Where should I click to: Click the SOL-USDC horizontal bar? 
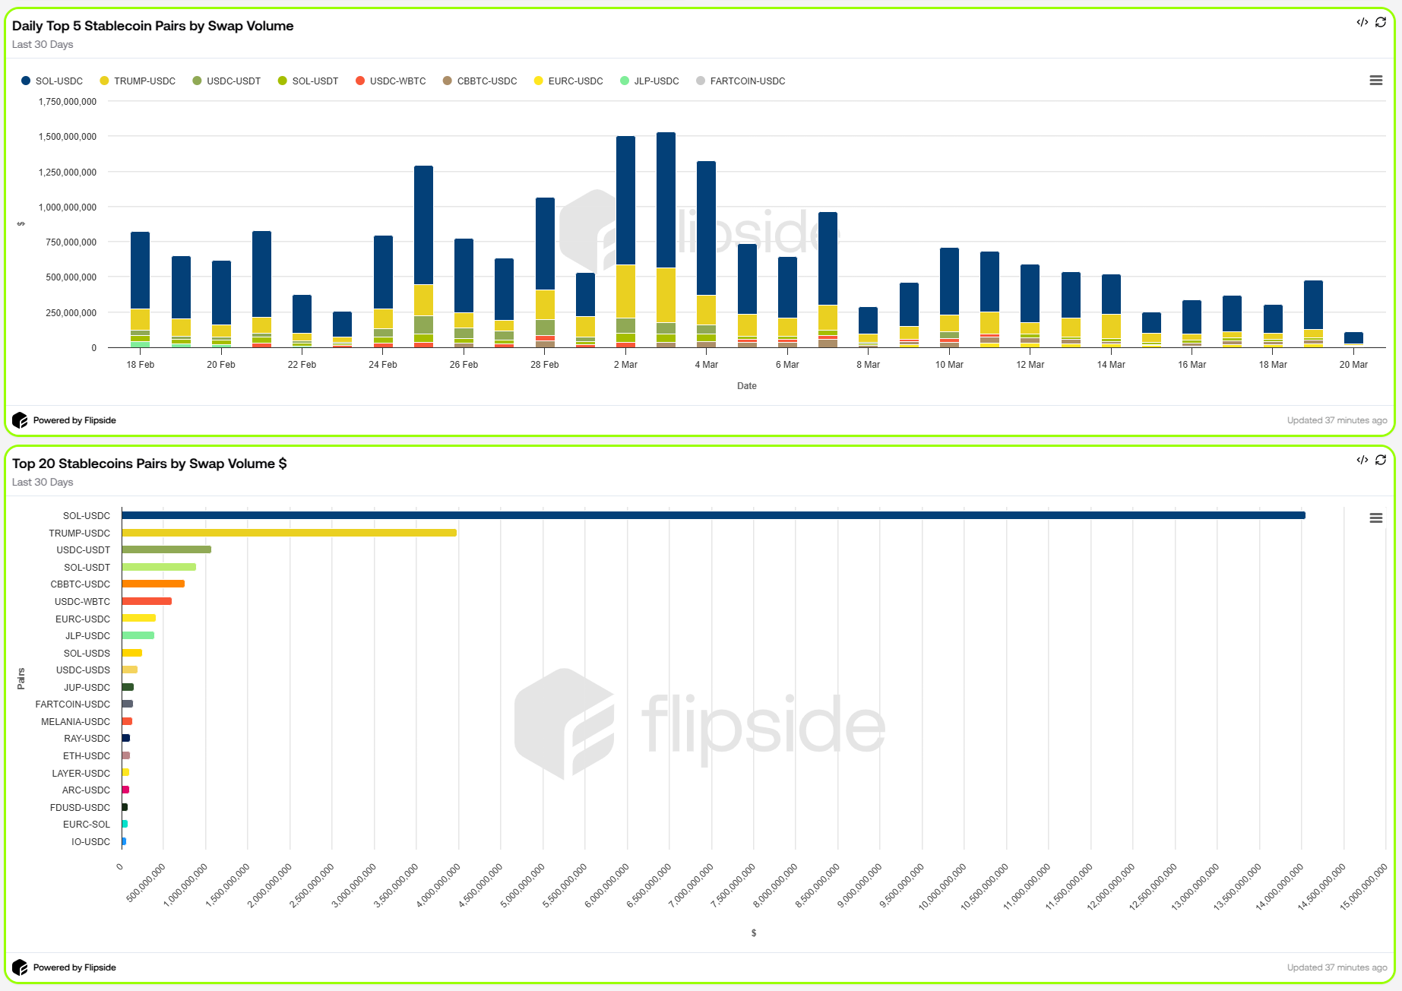(x=713, y=515)
